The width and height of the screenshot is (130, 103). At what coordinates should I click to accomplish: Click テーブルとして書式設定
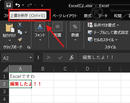click(108, 32)
